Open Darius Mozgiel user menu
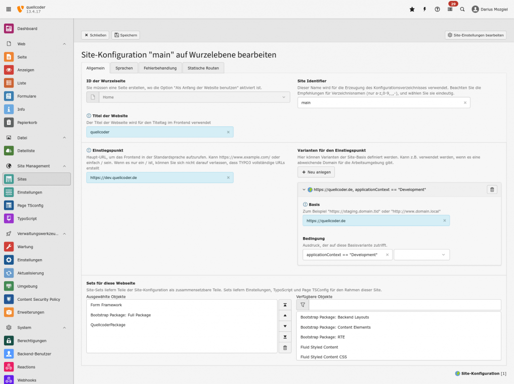 tap(490, 9)
